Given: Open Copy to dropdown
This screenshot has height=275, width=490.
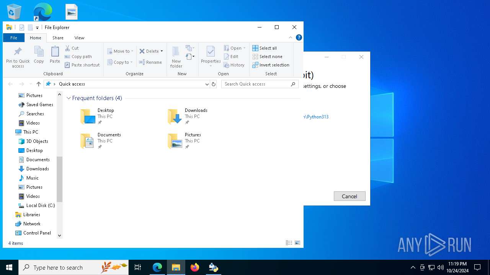Looking at the screenshot, I should [120, 62].
